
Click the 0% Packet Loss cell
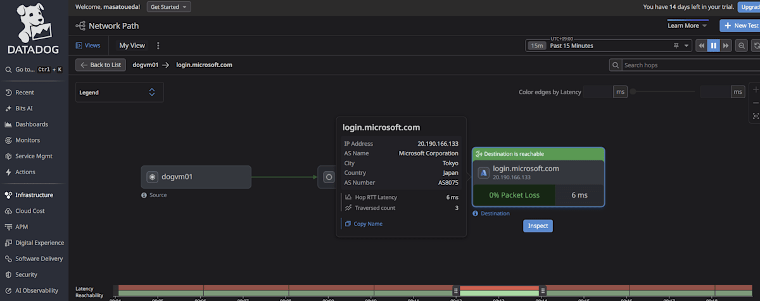point(514,195)
